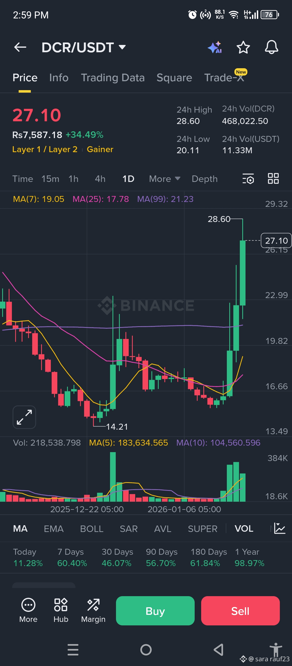Open the Gainer tag link
Image resolution: width=292 pixels, height=666 pixels.
tap(100, 149)
